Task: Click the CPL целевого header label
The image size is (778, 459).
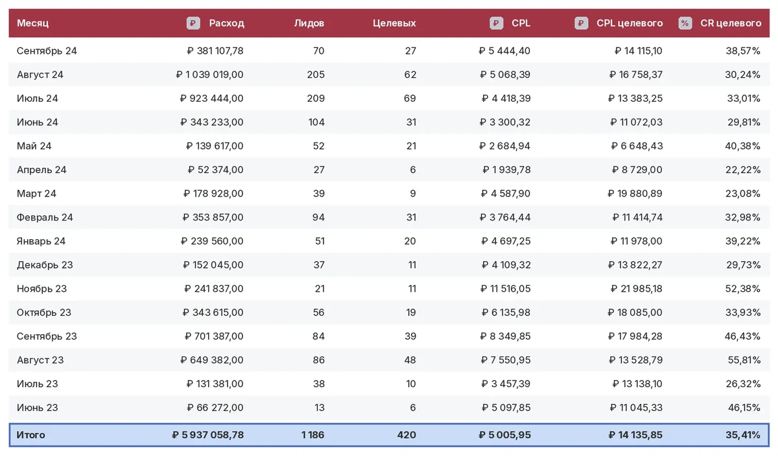Action: pyautogui.click(x=630, y=23)
